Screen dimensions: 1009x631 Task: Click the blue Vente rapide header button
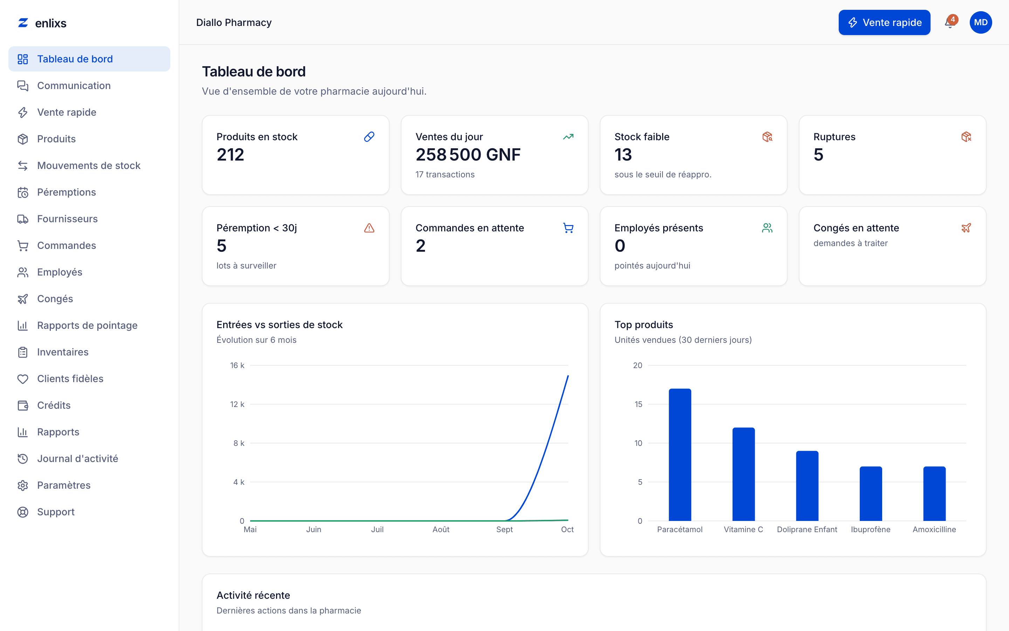click(884, 22)
